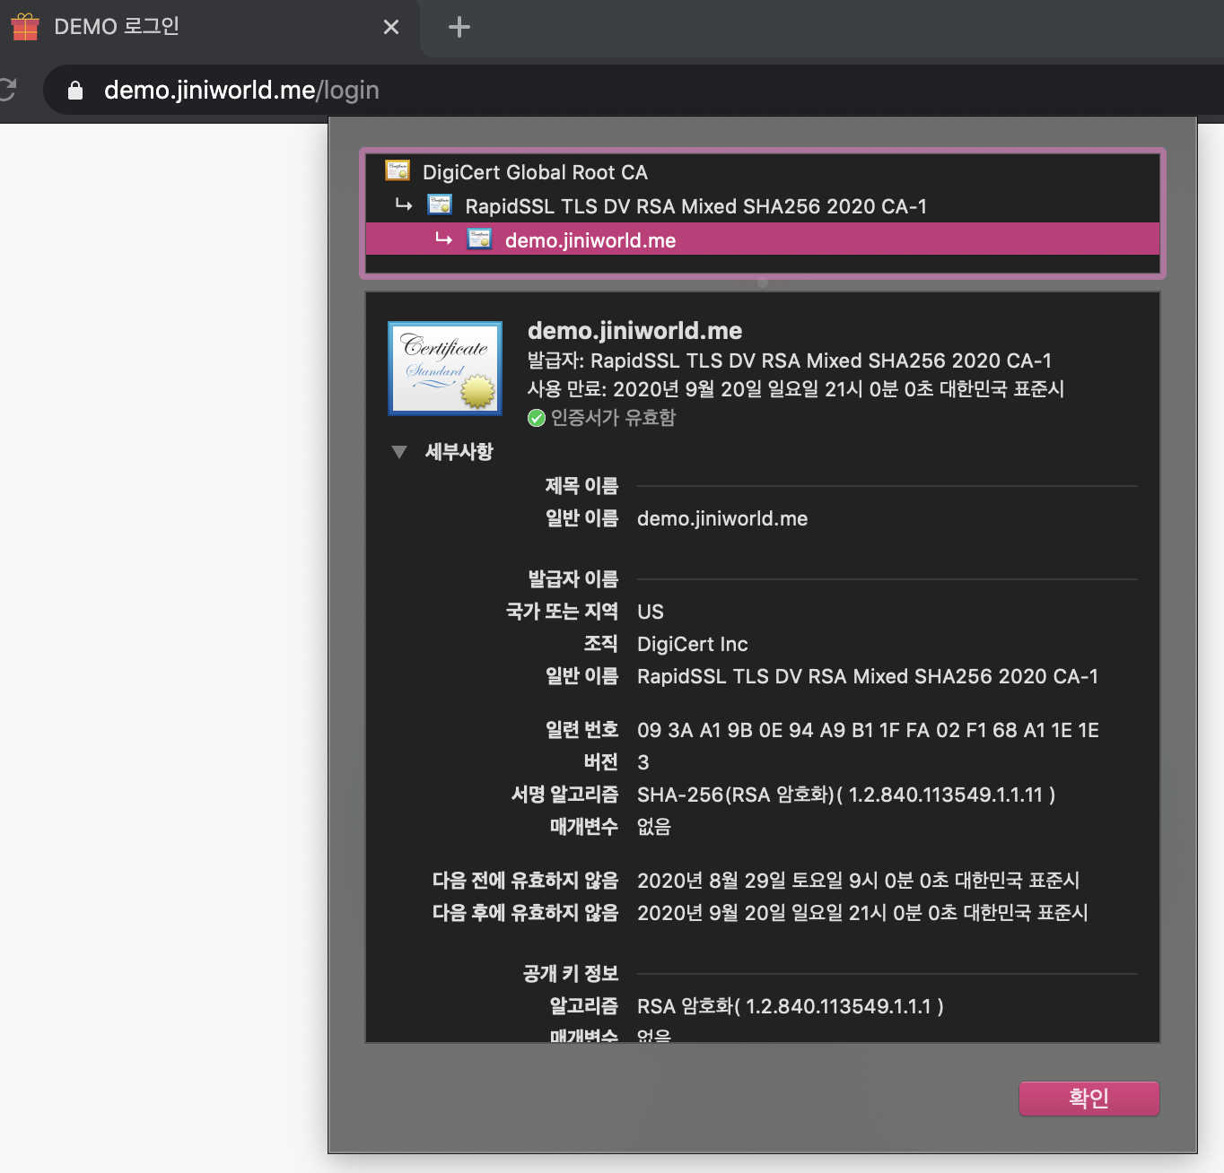Image resolution: width=1224 pixels, height=1173 pixels.
Task: Click the 제목 이름 section heading
Action: pos(581,486)
